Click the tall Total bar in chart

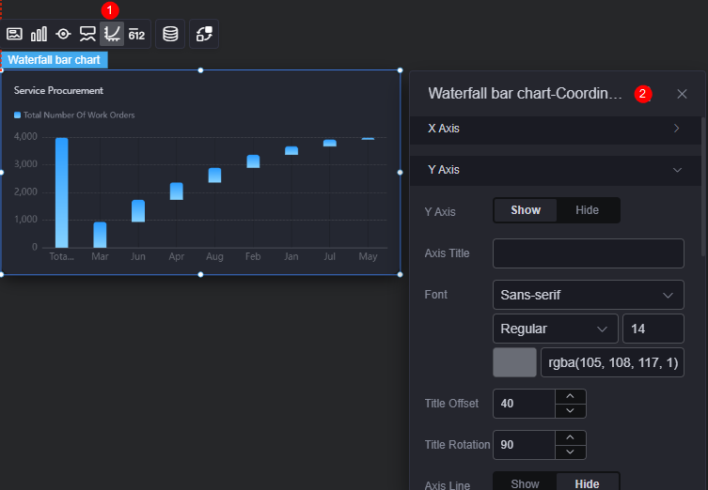[x=62, y=193]
